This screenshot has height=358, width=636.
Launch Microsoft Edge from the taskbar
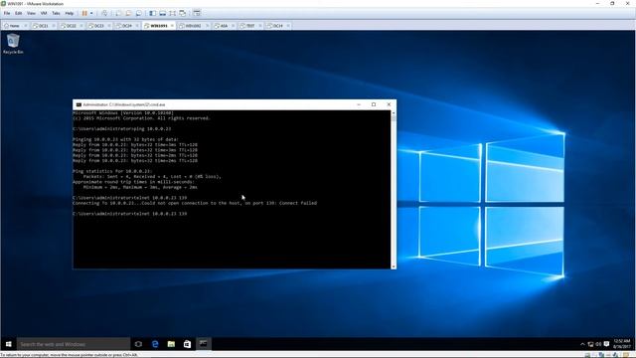tap(155, 344)
